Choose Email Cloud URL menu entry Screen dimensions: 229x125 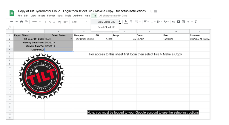pyautogui.click(x=106, y=27)
